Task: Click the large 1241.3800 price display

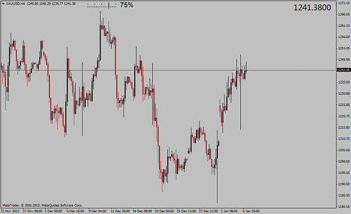Action: [x=312, y=8]
